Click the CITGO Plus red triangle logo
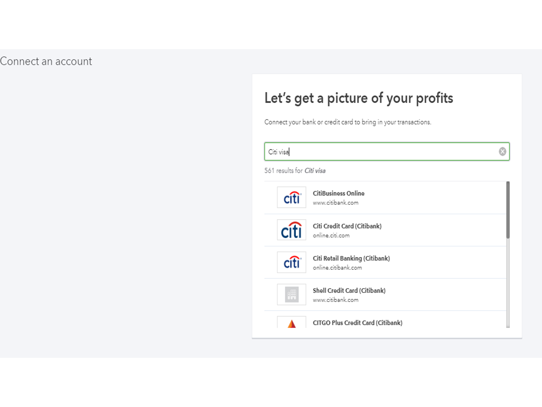Image resolution: width=542 pixels, height=407 pixels. (291, 323)
